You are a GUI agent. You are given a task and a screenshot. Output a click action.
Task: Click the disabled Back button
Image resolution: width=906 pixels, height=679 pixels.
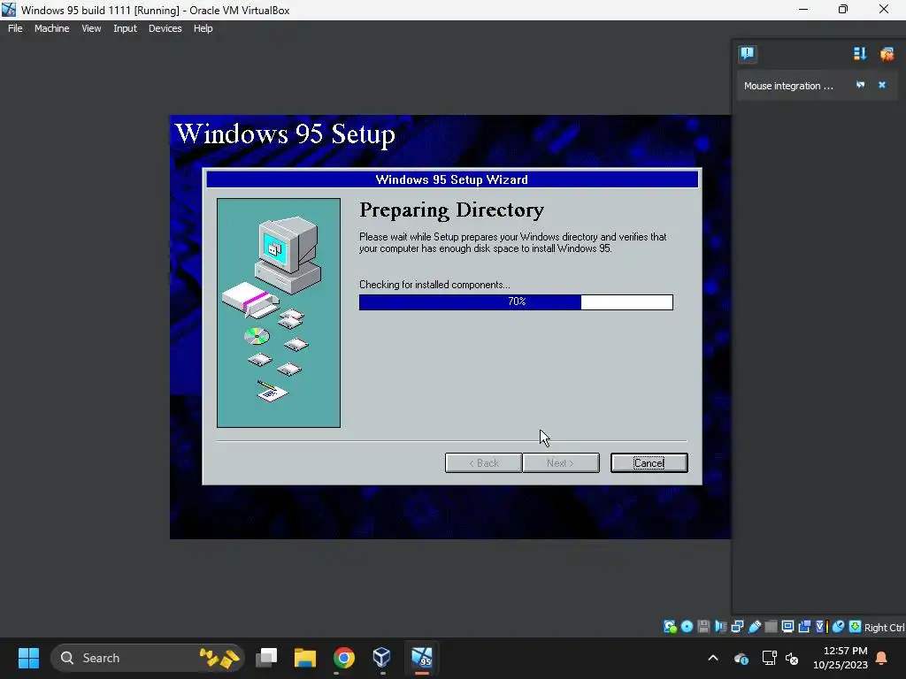point(484,462)
